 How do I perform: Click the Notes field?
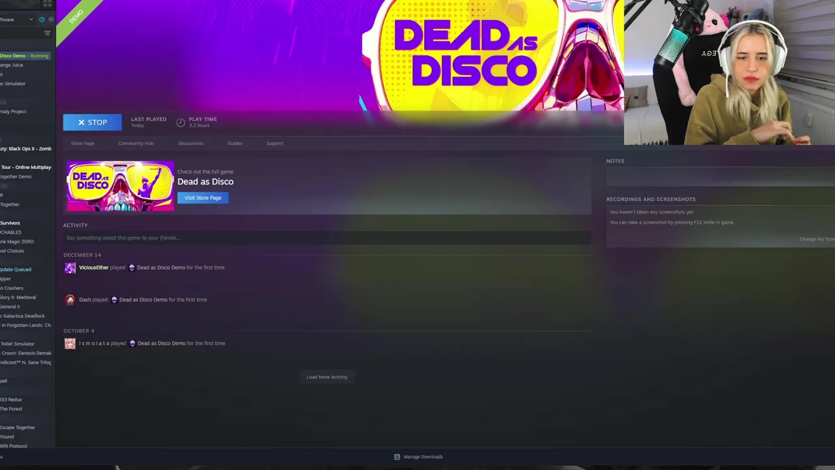(x=720, y=176)
